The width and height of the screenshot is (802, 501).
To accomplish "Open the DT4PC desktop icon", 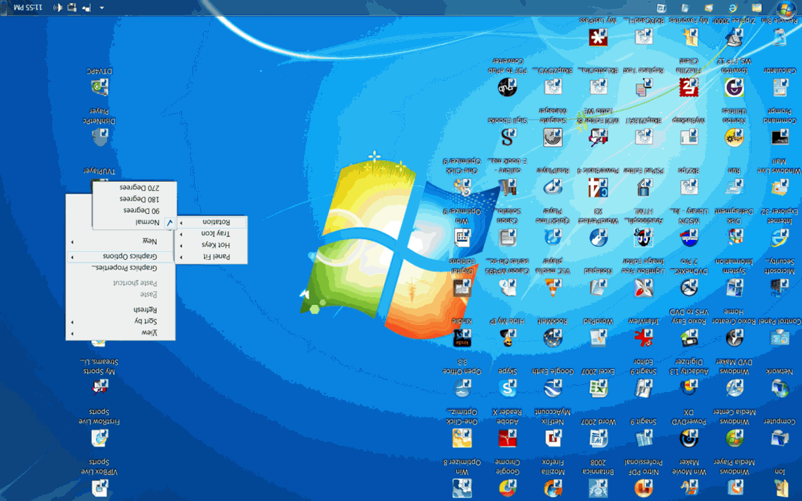I will pyautogui.click(x=99, y=87).
